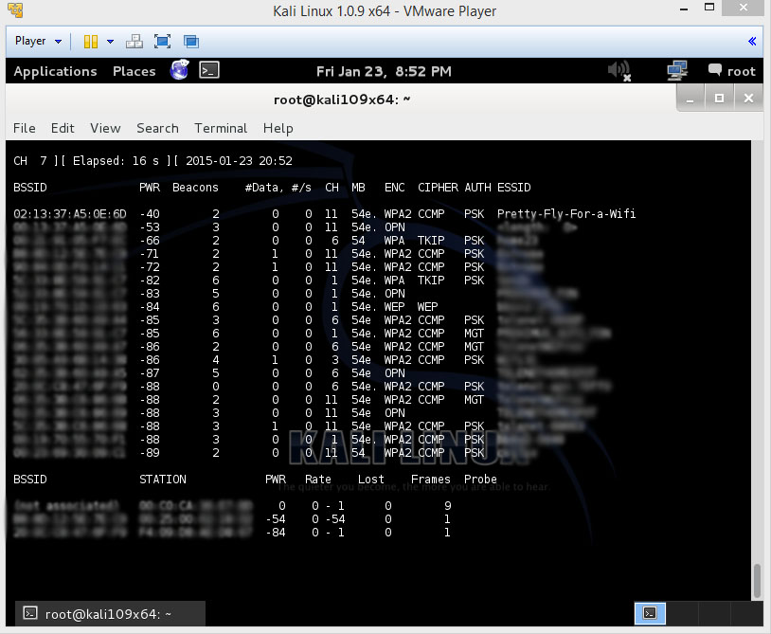Screen dimensions: 771x634
Task: Click the WEP entry in ENC column
Action: (x=394, y=307)
